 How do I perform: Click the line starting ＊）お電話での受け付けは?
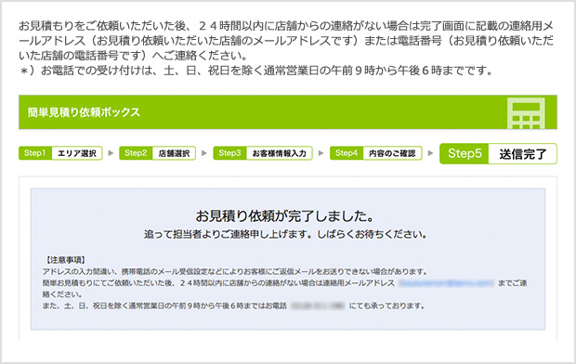tap(256, 71)
